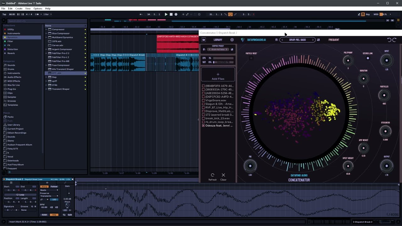Viewport: 402px width, 226px height.
Task: Double tempo with ×2 button
Action: tap(57, 207)
